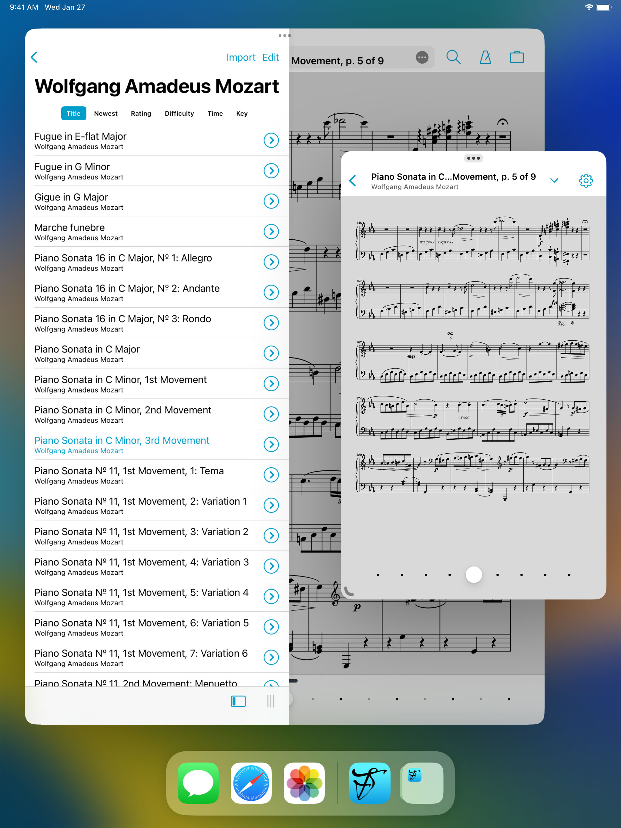
Task: Jump to last page dot in slide-over
Action: (x=569, y=575)
